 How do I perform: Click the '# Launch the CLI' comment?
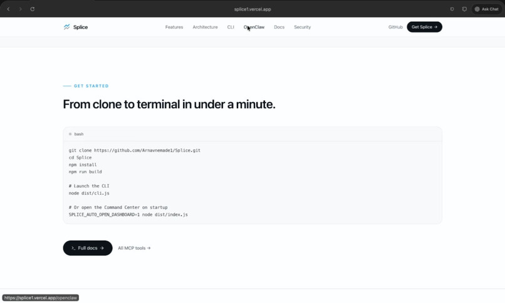coord(89,186)
